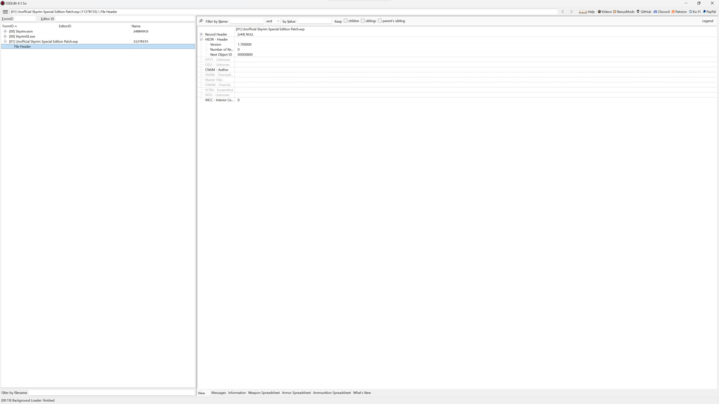Screen dimensions: 719x404
Task: Enable Keep children checkbox
Action: point(346,21)
